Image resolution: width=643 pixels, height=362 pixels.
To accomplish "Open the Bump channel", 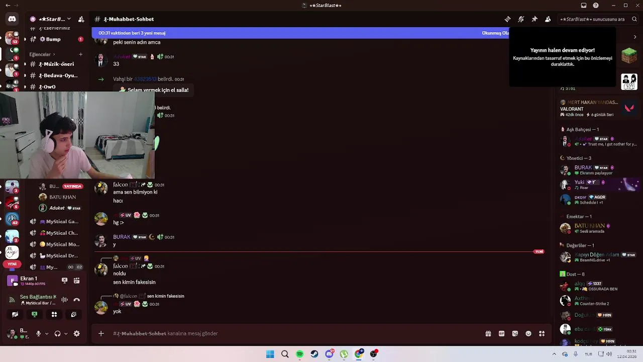I will coord(56,39).
